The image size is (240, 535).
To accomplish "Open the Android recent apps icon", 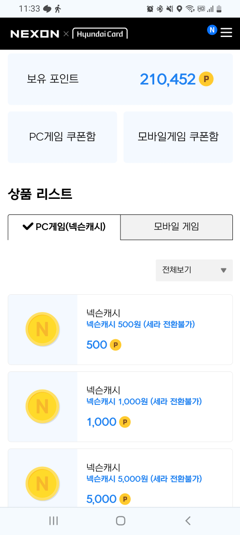I will pos(53,520).
